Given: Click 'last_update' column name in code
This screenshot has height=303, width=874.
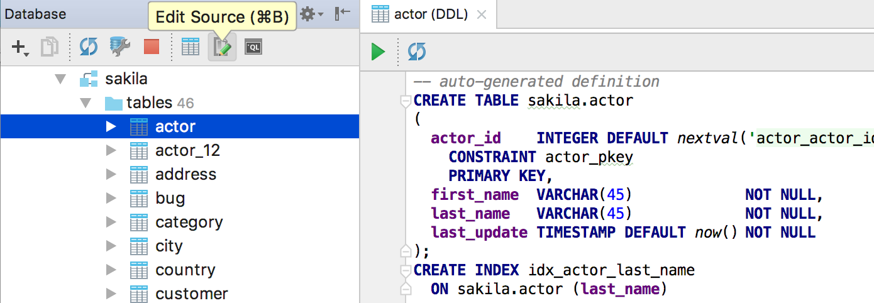Looking at the screenshot, I should coord(479,233).
